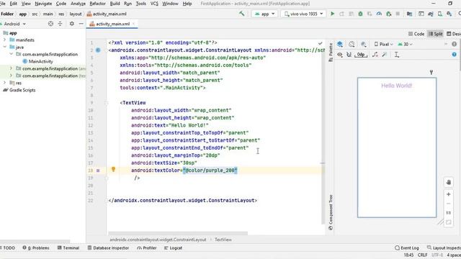Collapse the java folder
The image size is (461, 259).
pos(4,47)
